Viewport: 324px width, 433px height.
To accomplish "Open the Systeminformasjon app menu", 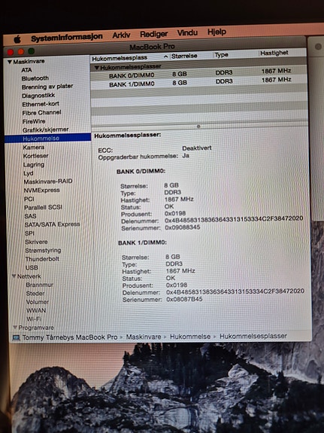I will [67, 38].
